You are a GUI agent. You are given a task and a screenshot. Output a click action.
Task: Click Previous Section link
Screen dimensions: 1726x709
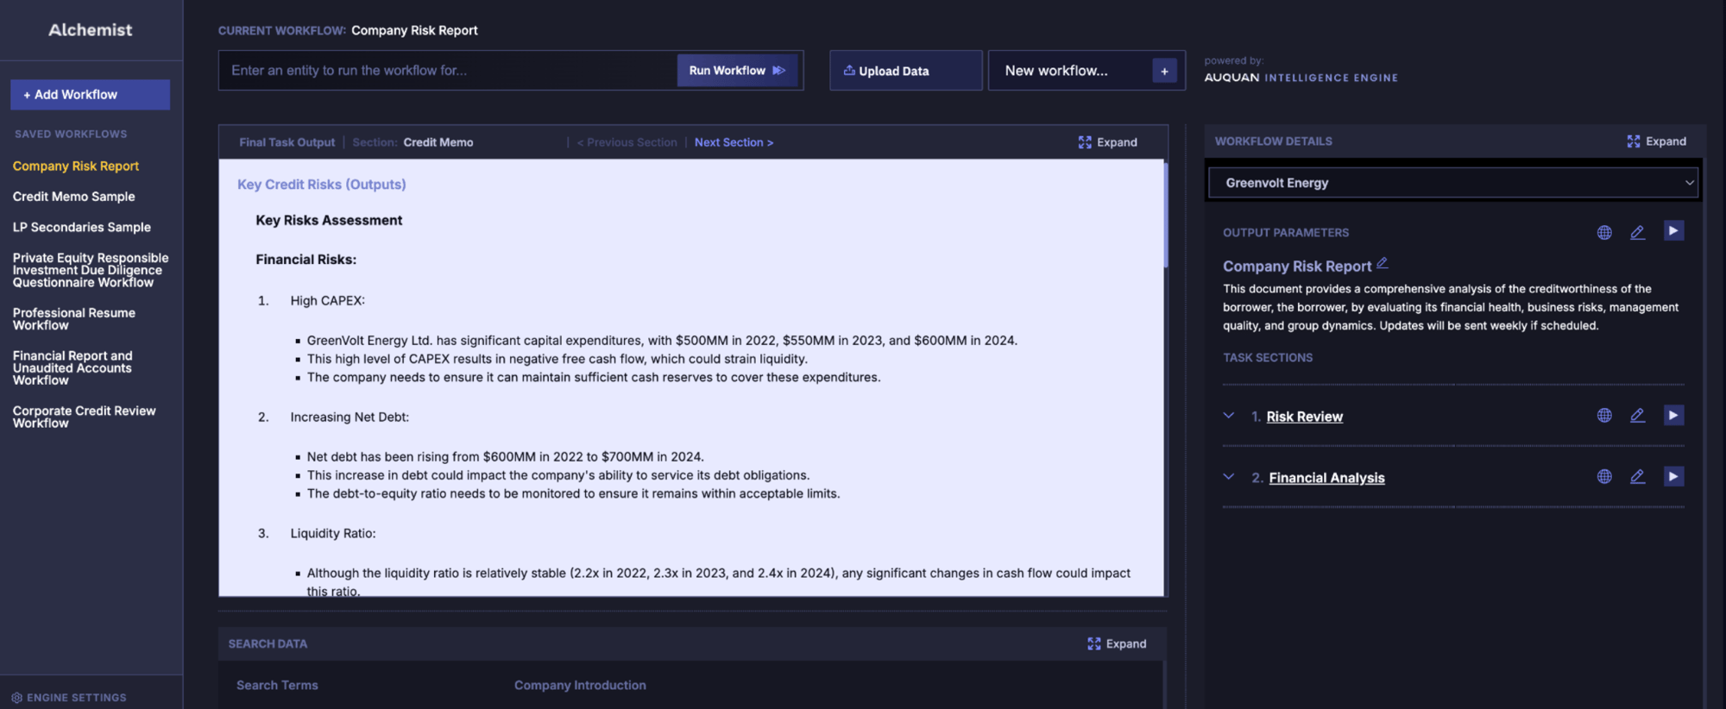(x=627, y=142)
